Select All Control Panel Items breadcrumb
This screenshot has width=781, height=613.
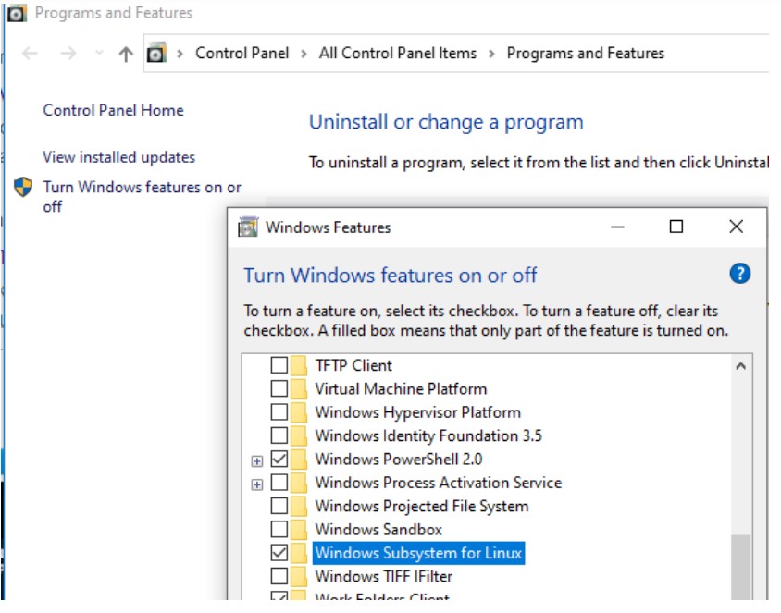tap(398, 54)
